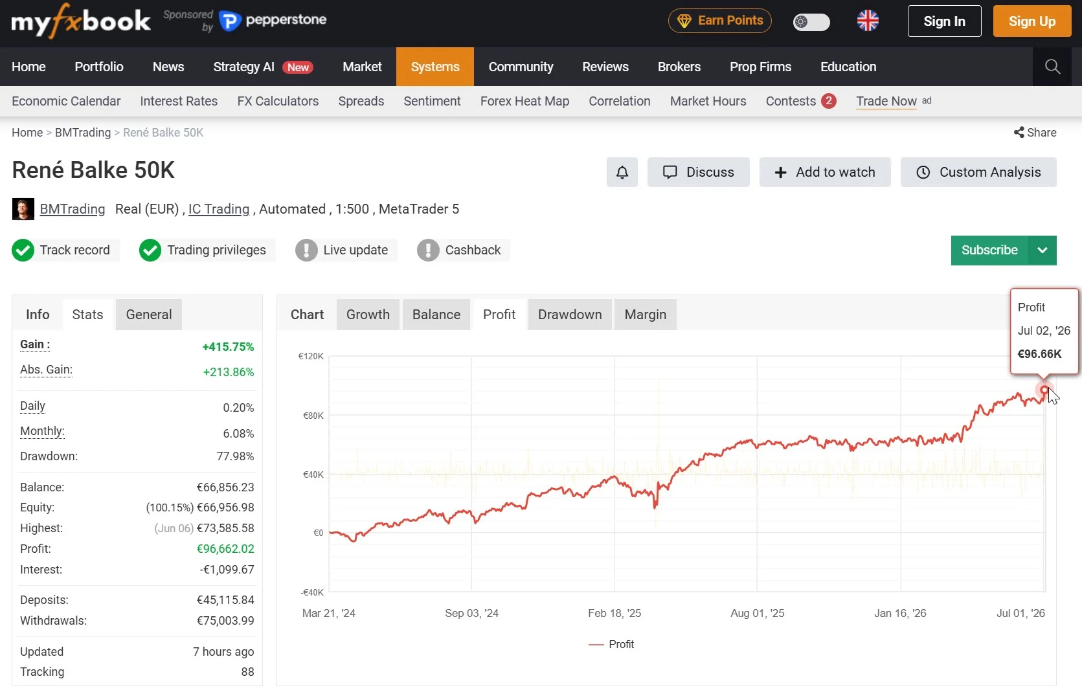Viewport: 1082px width, 692px height.
Task: Click Home breadcrumb link
Action: coord(27,132)
